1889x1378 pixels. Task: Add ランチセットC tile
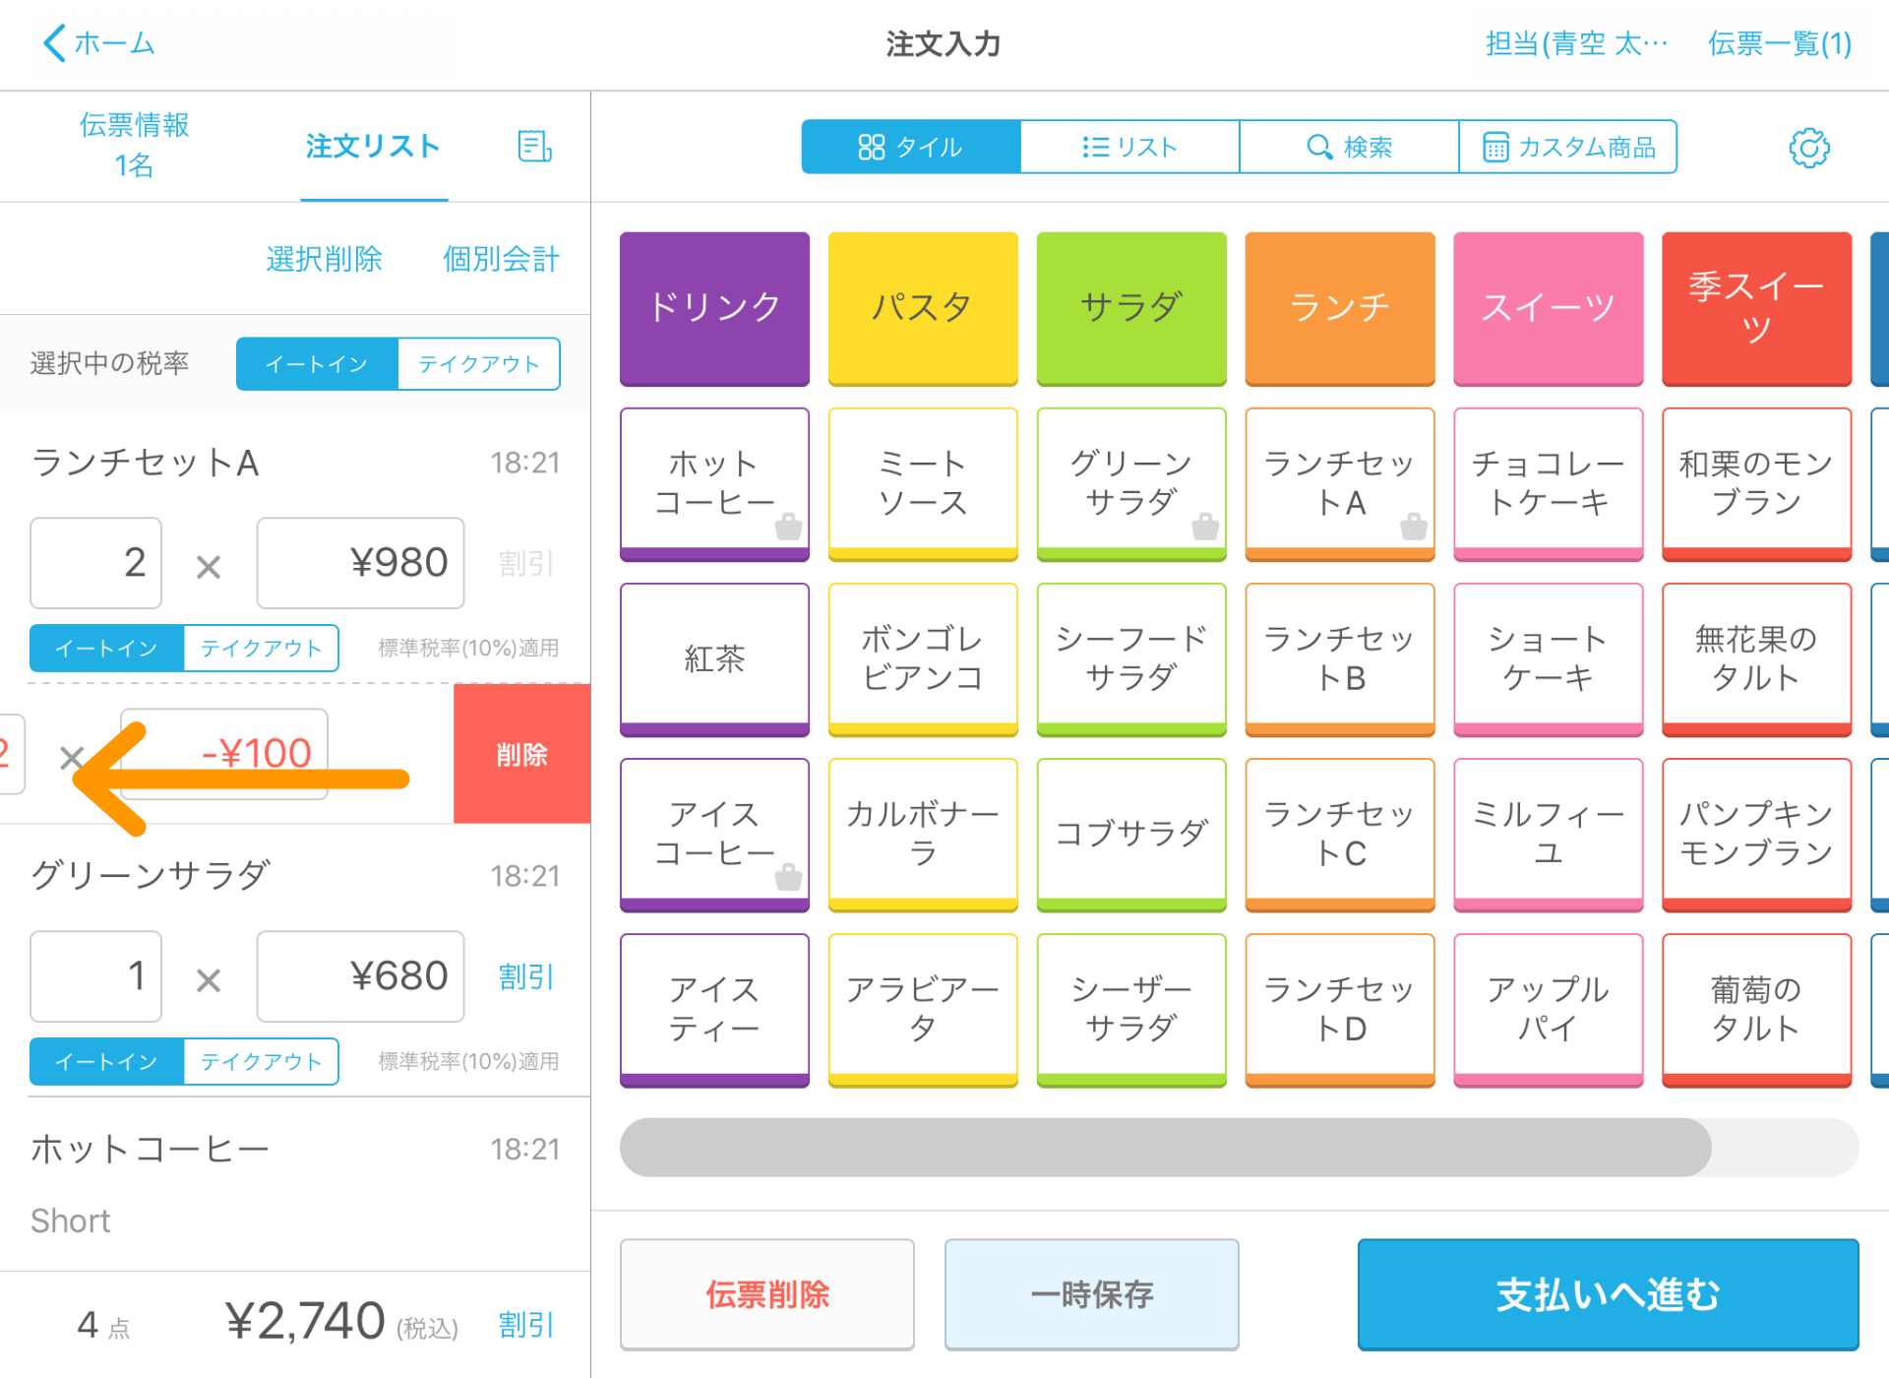tap(1340, 834)
